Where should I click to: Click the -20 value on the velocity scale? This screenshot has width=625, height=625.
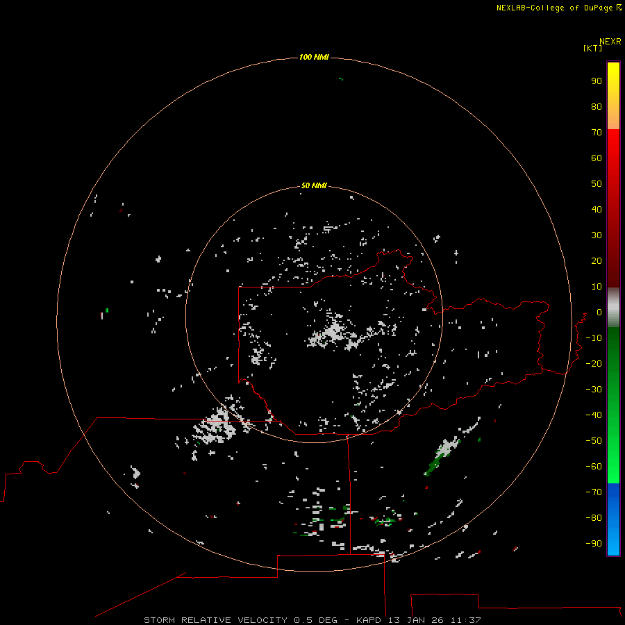[594, 363]
